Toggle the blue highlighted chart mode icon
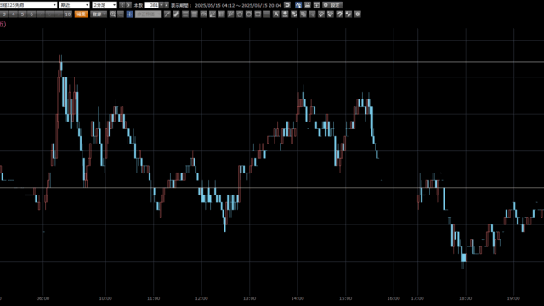544x306 pixels. pyautogui.click(x=298, y=5)
